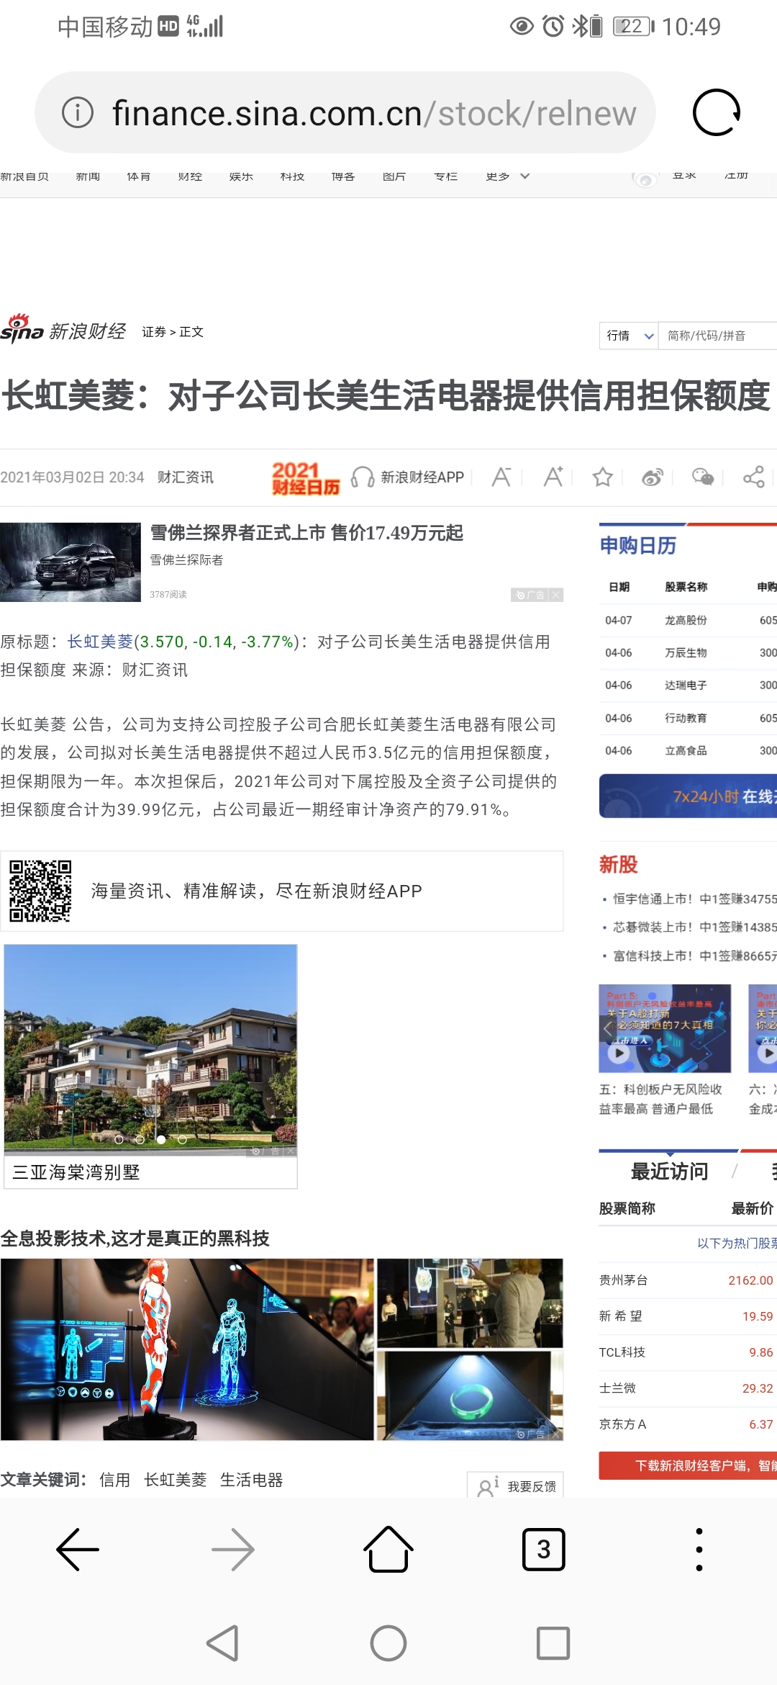
Task: Select the second carousel dot on villa ad
Action: point(140,1139)
